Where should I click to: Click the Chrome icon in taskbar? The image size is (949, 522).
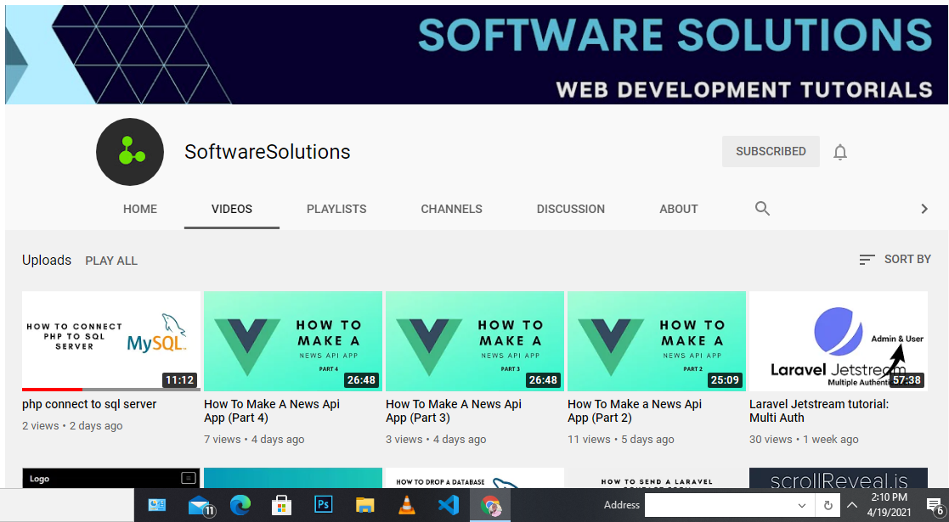[x=490, y=505]
